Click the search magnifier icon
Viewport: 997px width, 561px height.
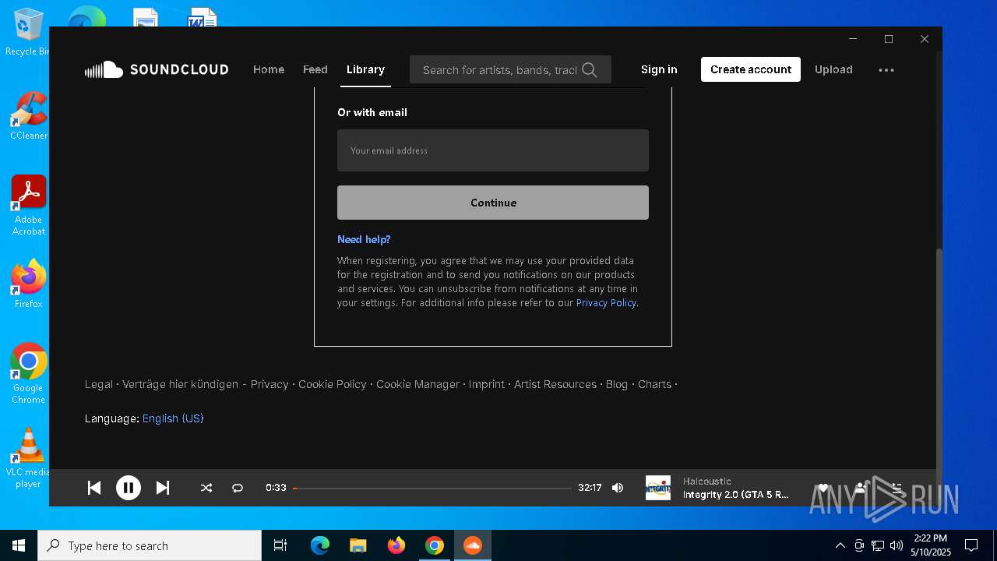(590, 70)
